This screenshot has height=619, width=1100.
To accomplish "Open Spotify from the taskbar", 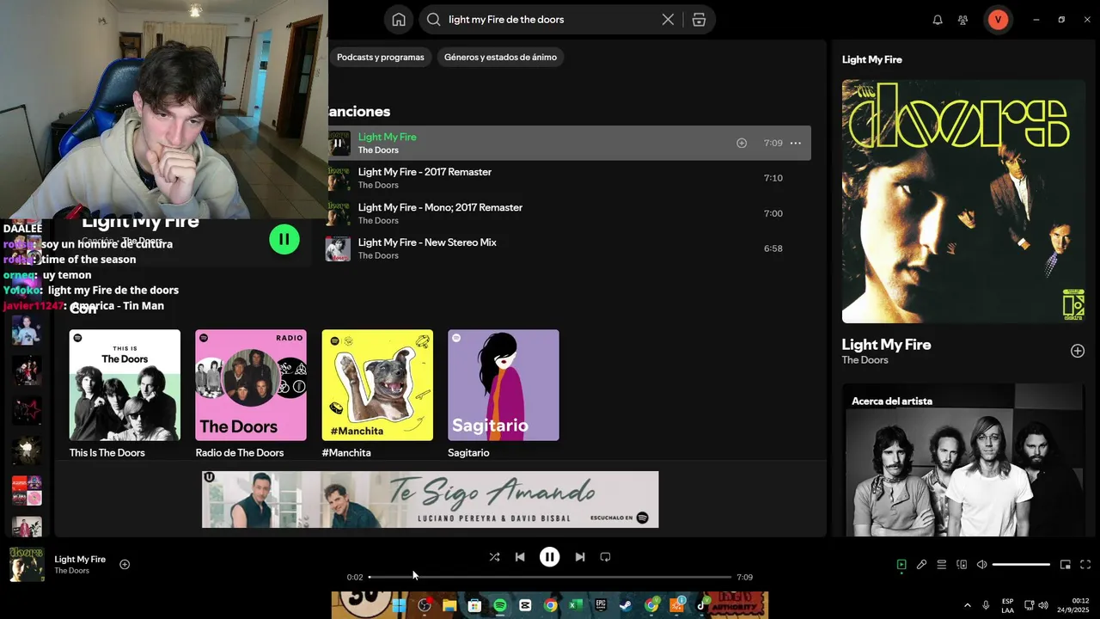I will pyautogui.click(x=500, y=605).
